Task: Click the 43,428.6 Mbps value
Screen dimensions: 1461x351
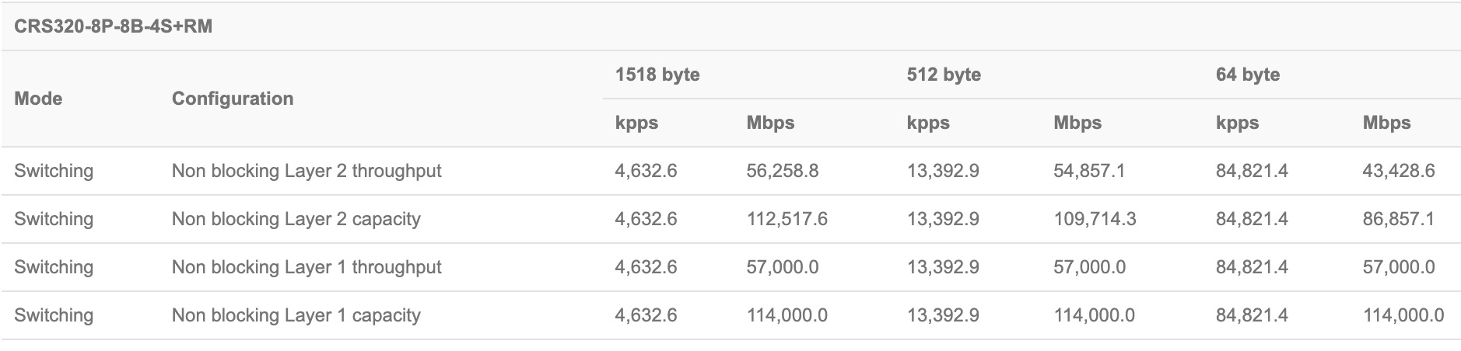Action: click(1398, 171)
